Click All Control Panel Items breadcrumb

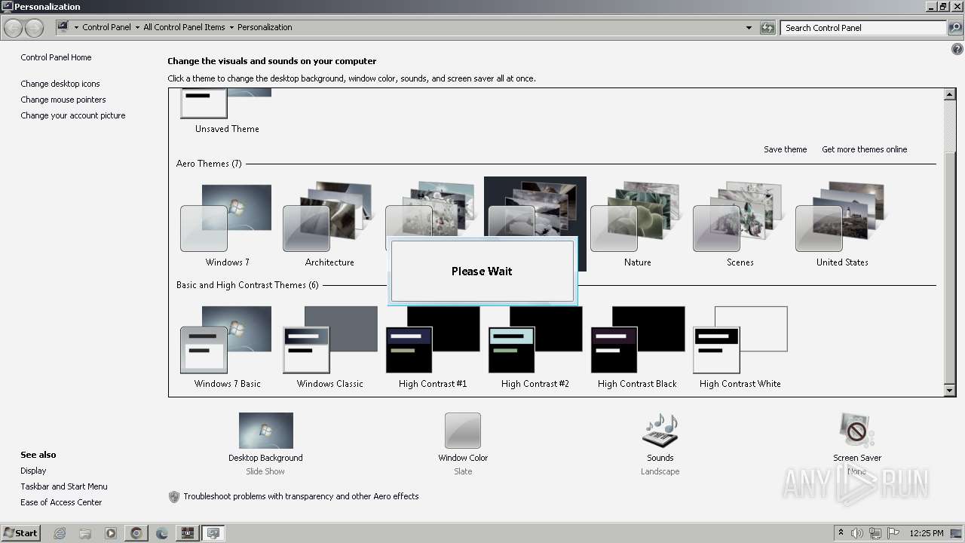[x=184, y=27]
